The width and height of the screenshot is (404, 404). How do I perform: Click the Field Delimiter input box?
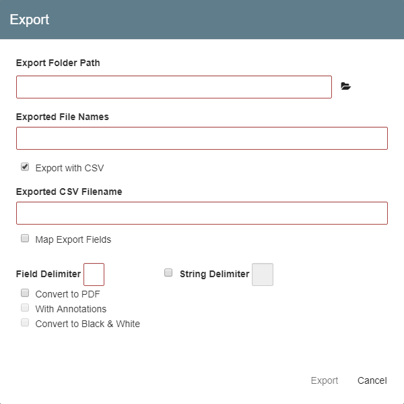point(94,275)
